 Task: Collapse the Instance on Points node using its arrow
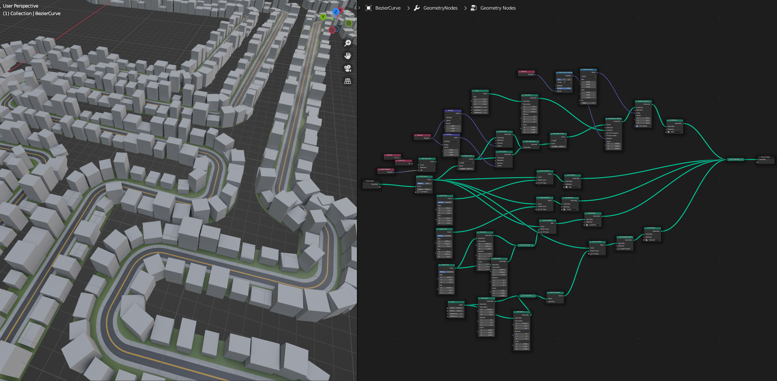tap(607, 119)
